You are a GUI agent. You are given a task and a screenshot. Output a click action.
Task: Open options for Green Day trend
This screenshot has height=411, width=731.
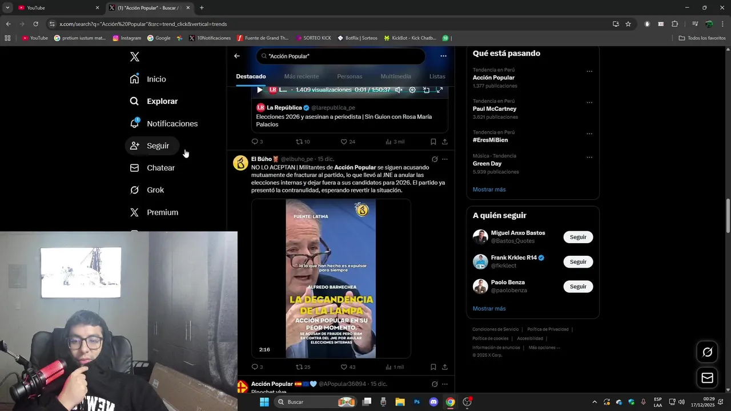(x=589, y=158)
